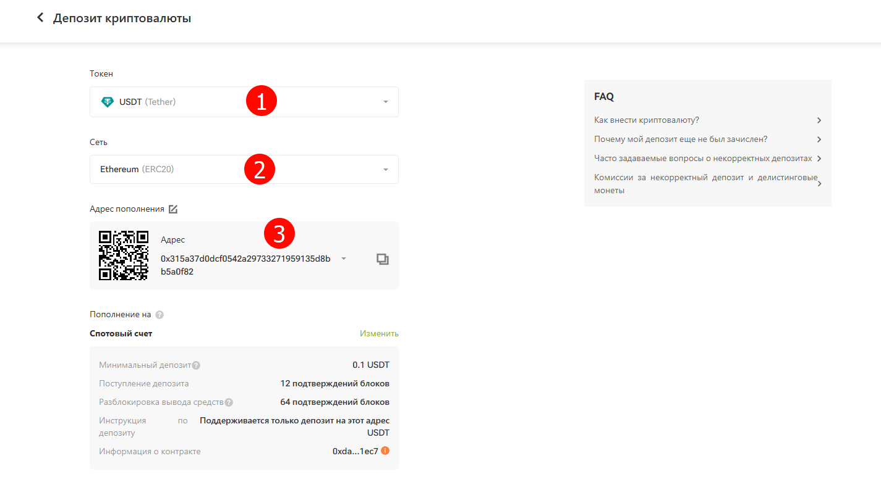Click the Изменить link for spot account

pyautogui.click(x=379, y=333)
